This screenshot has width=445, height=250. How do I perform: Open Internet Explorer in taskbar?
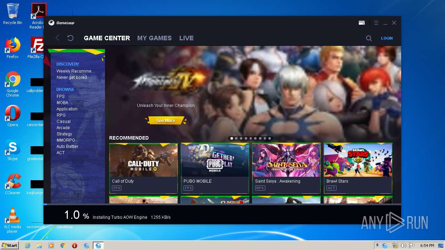click(27, 245)
